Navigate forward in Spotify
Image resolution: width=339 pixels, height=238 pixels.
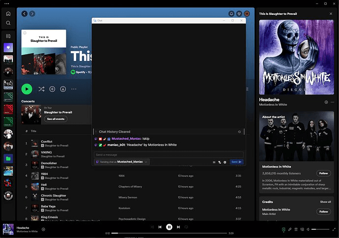click(x=32, y=14)
